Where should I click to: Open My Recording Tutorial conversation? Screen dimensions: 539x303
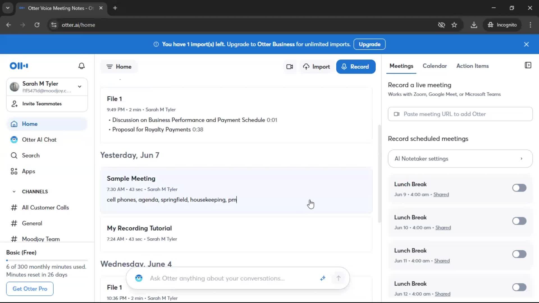click(x=236, y=234)
